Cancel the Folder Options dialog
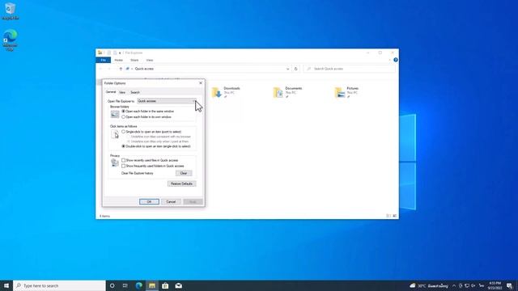Viewport: 518px width, 291px height. 171,201
